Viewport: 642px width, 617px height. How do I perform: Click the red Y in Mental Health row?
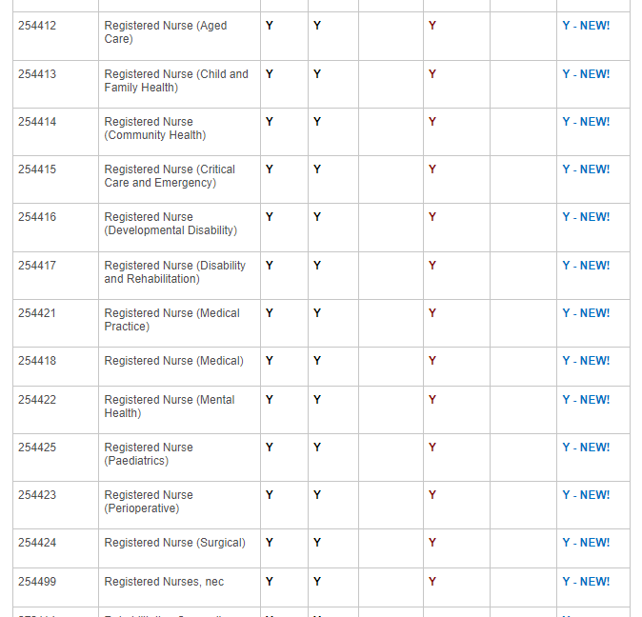click(x=432, y=400)
